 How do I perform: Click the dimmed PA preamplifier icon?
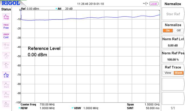[6, 65]
